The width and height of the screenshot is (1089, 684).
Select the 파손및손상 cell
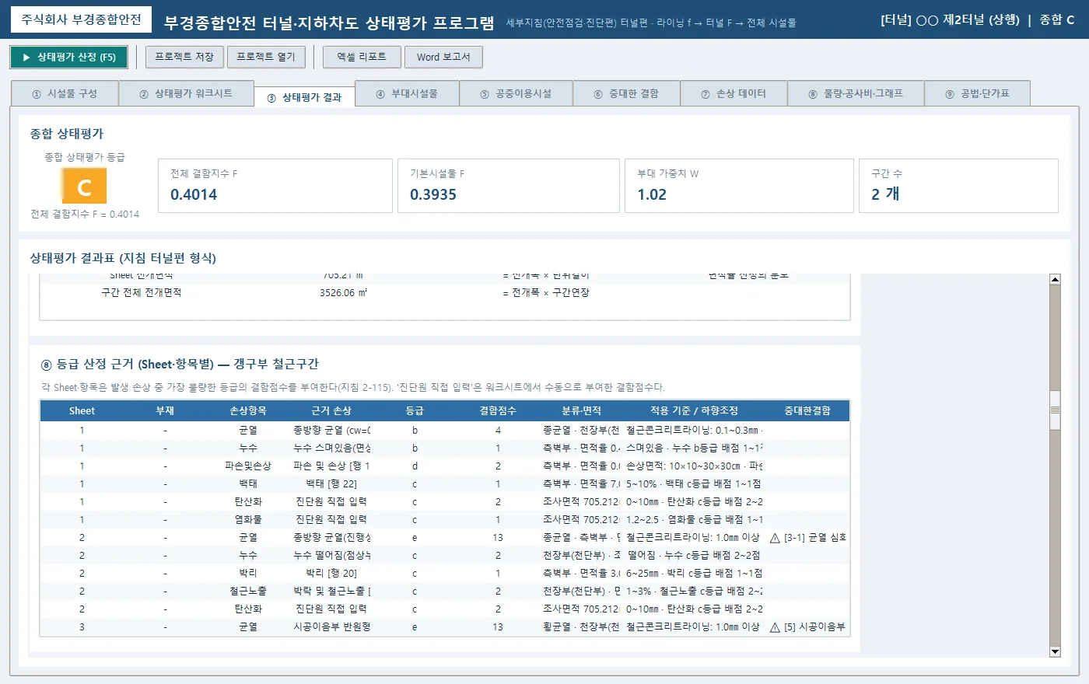248,466
